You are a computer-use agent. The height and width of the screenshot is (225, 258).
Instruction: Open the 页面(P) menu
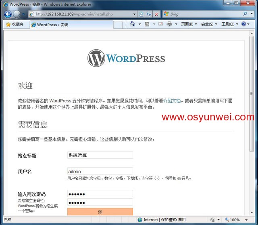pos(189,24)
